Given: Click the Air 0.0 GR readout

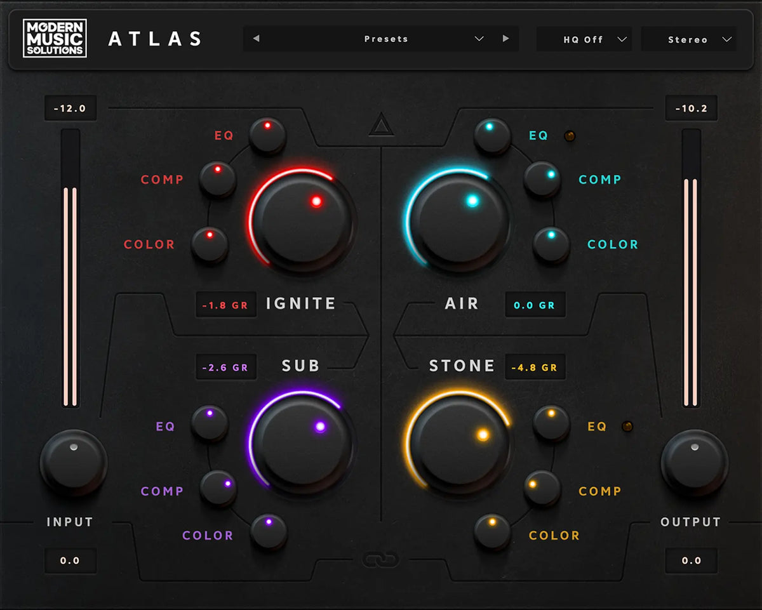Looking at the screenshot, I should [x=535, y=305].
